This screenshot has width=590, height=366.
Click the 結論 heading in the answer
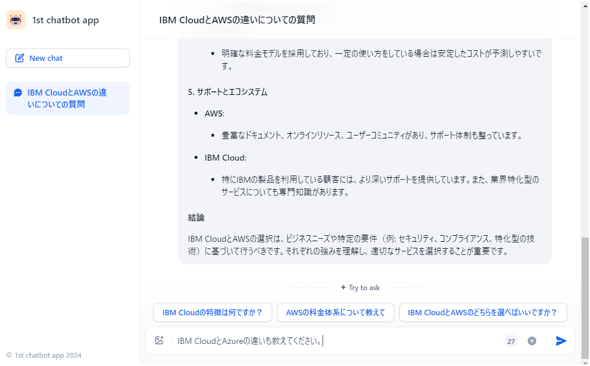196,218
